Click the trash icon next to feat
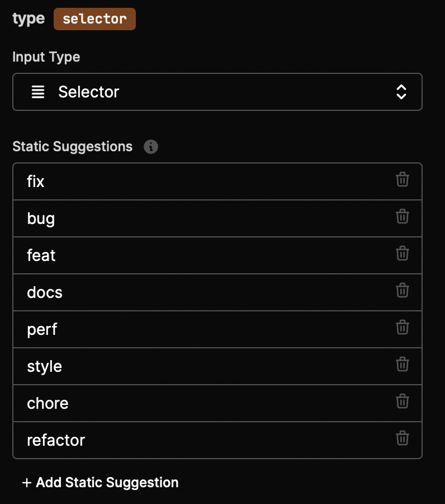 [x=402, y=253]
